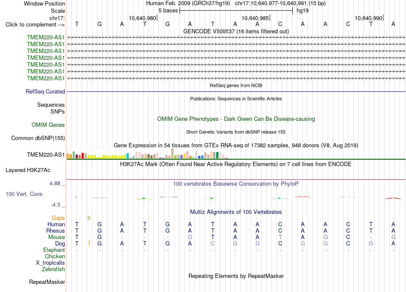Click 'Multiz Alignments of 100 Vertebrates' title

tap(236, 212)
